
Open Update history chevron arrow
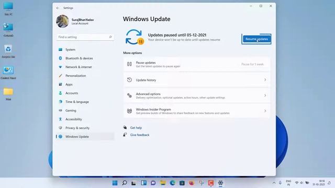tap(265, 80)
